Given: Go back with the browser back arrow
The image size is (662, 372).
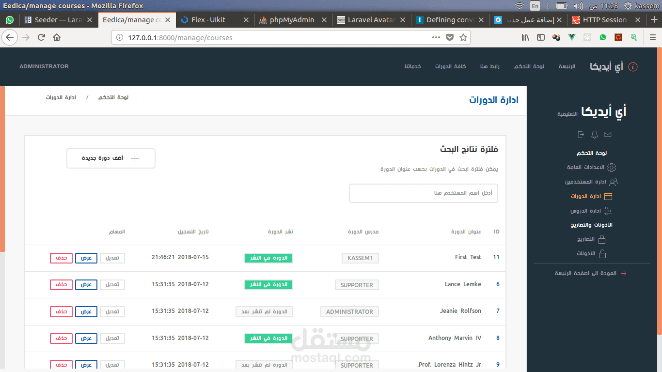Looking at the screenshot, I should pos(10,37).
